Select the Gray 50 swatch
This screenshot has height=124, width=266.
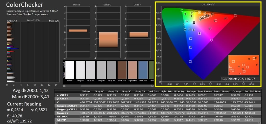pyautogui.click(x=101, y=70)
